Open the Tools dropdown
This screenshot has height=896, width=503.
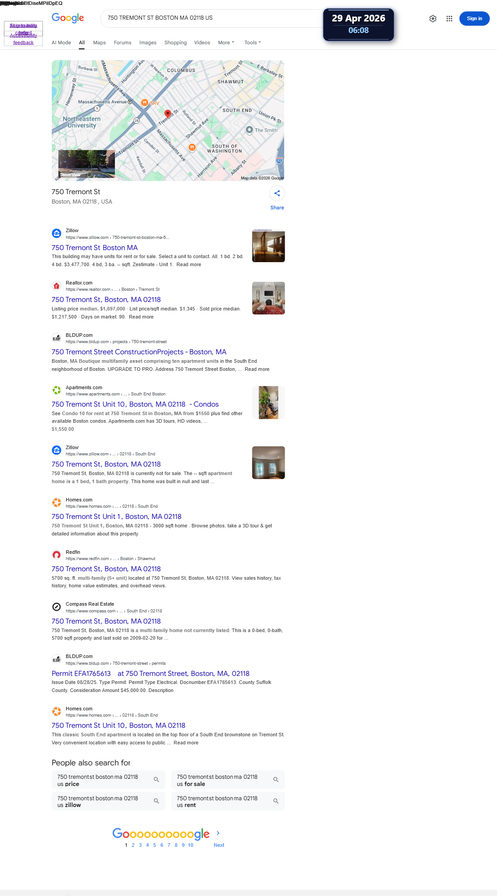252,42
